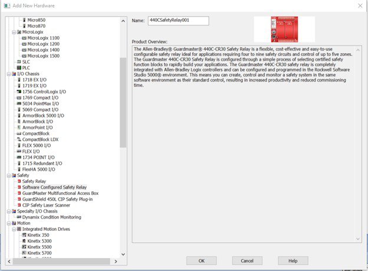The image size is (368, 271).
Task: Click the overview text scroll down arrow
Action: click(x=357, y=239)
